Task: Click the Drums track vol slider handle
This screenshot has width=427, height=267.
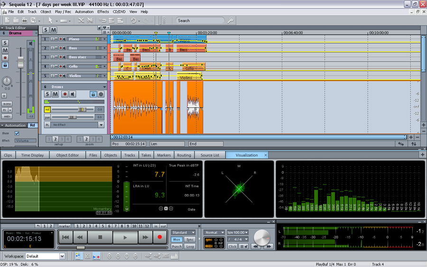Action: 83,110
